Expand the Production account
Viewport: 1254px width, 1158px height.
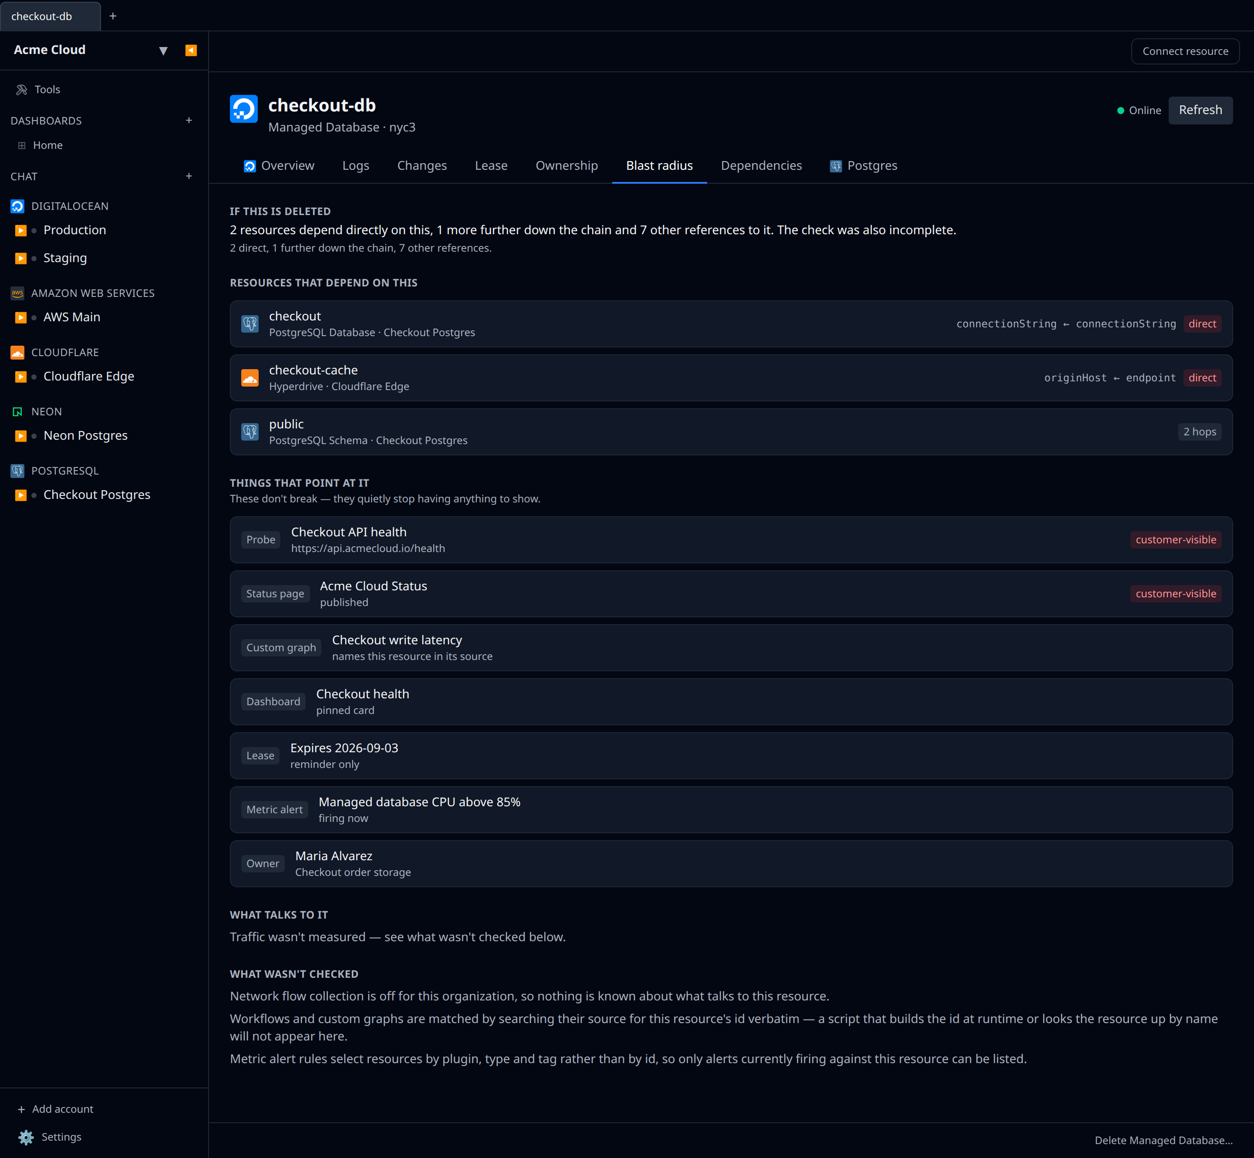pos(20,230)
